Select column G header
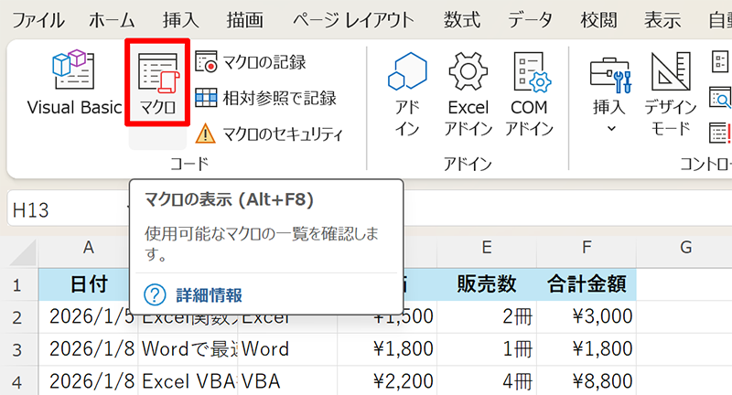The image size is (732, 395). pos(684,247)
